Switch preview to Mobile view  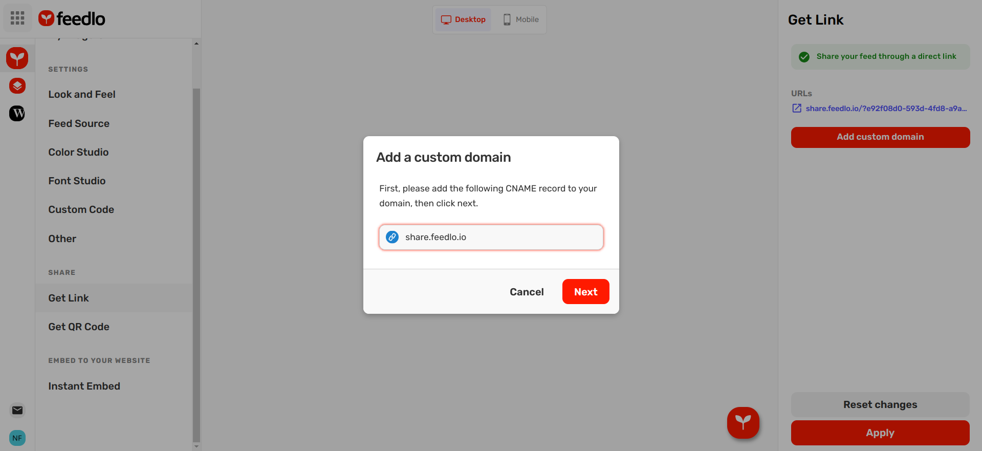click(521, 19)
